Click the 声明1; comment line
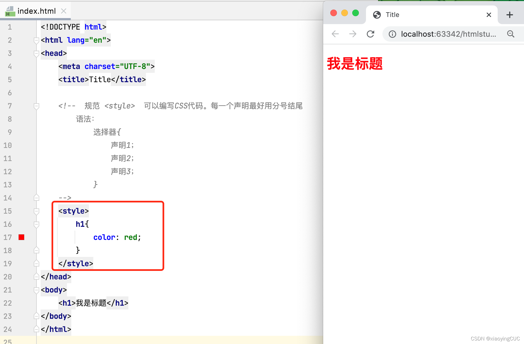Viewport: 524px width, 344px height. 122,145
